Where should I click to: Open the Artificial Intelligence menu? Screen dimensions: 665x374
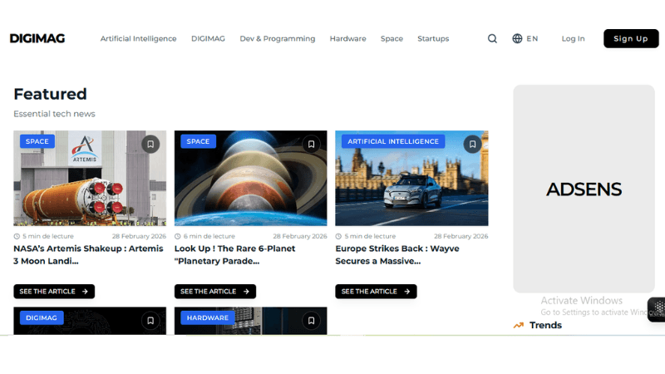tap(138, 38)
